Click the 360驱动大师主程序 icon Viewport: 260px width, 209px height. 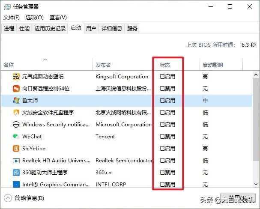[x=16, y=172]
